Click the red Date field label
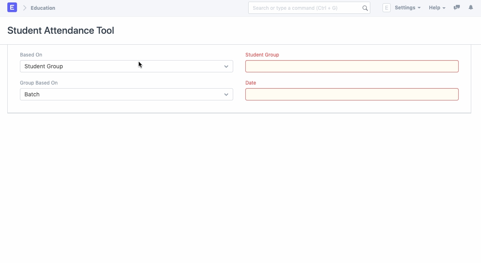The height and width of the screenshot is (263, 481). coord(251,83)
